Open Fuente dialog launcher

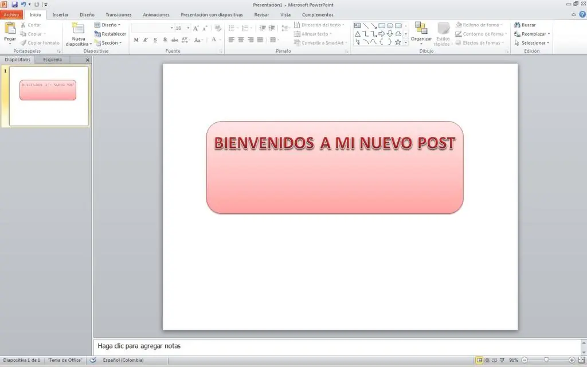click(x=221, y=51)
